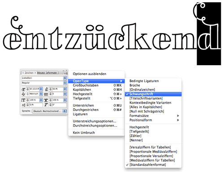Open the leading dropdown 93 Pt
The image size is (224, 172).
coord(65,89)
